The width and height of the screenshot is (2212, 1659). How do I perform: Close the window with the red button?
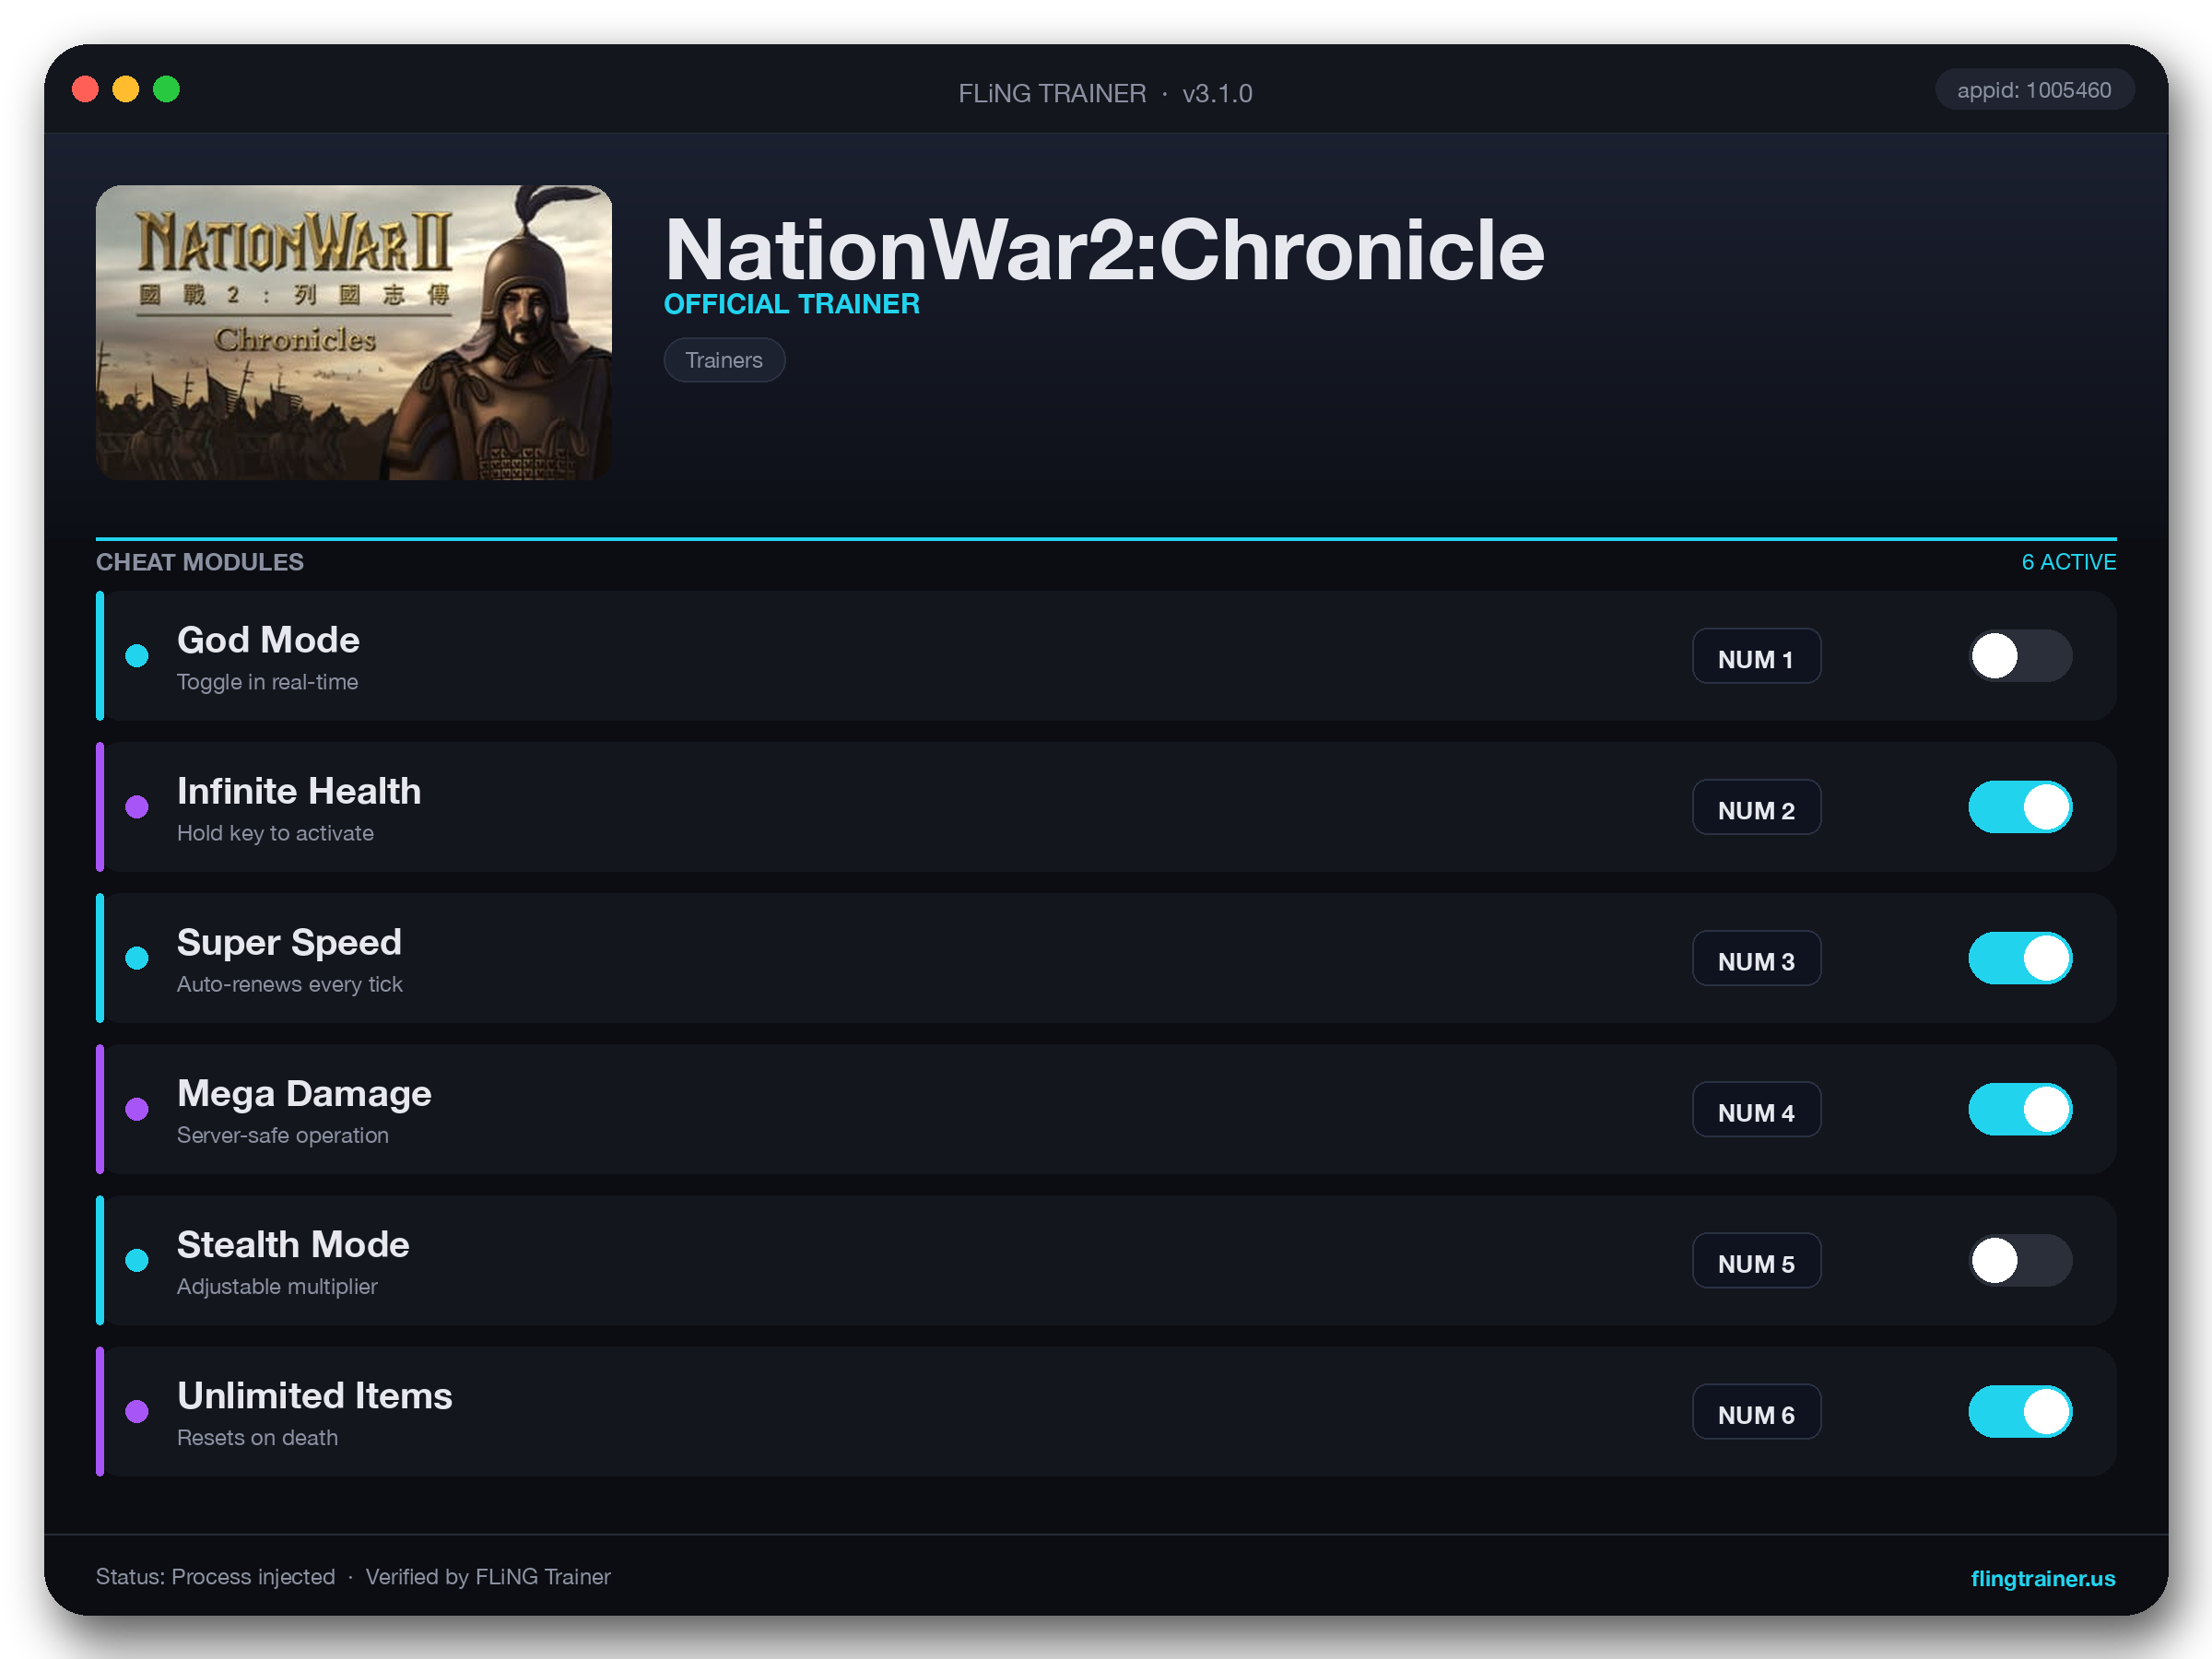point(86,89)
